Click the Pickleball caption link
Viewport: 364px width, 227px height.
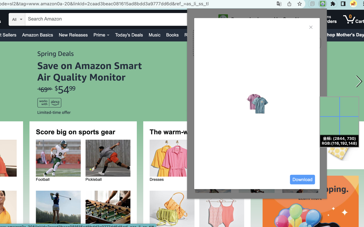[x=94, y=179]
